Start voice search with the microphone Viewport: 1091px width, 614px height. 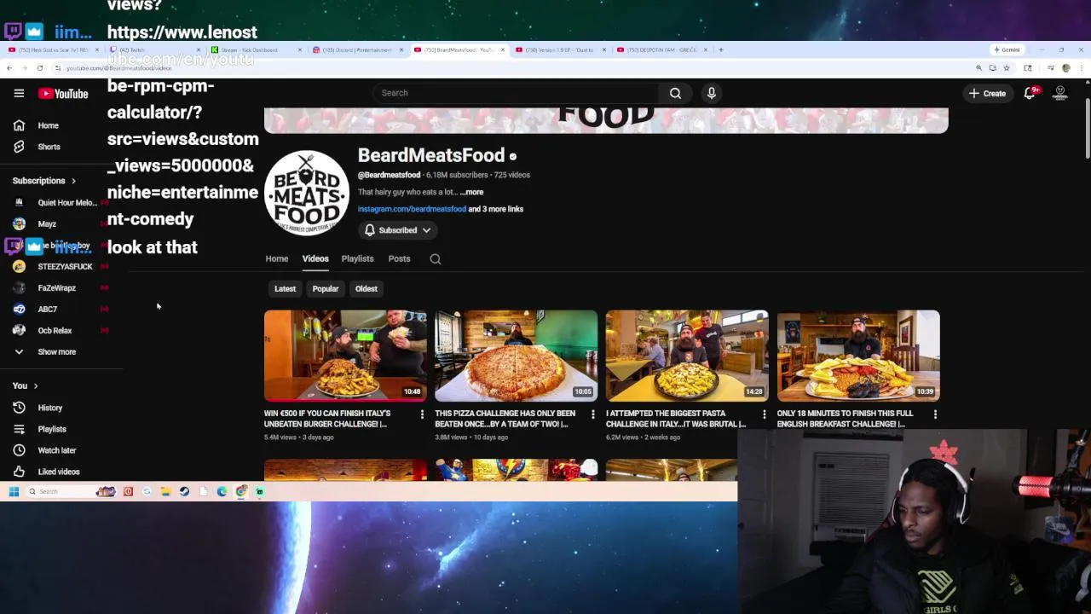click(x=712, y=93)
